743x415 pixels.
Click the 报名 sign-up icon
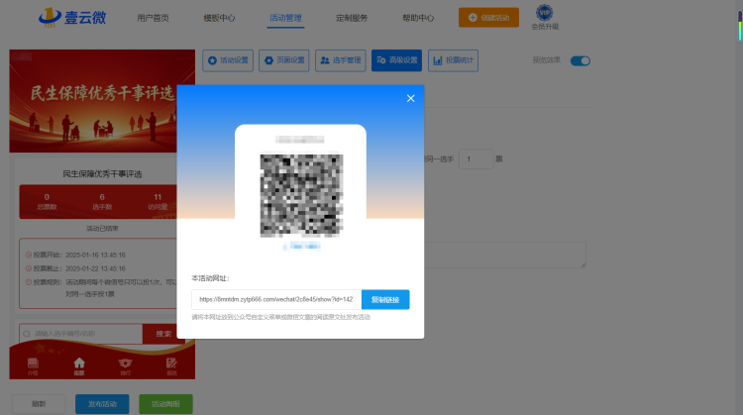point(171,363)
